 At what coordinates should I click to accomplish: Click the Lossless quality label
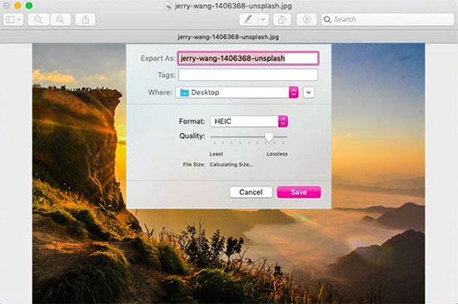click(x=277, y=154)
